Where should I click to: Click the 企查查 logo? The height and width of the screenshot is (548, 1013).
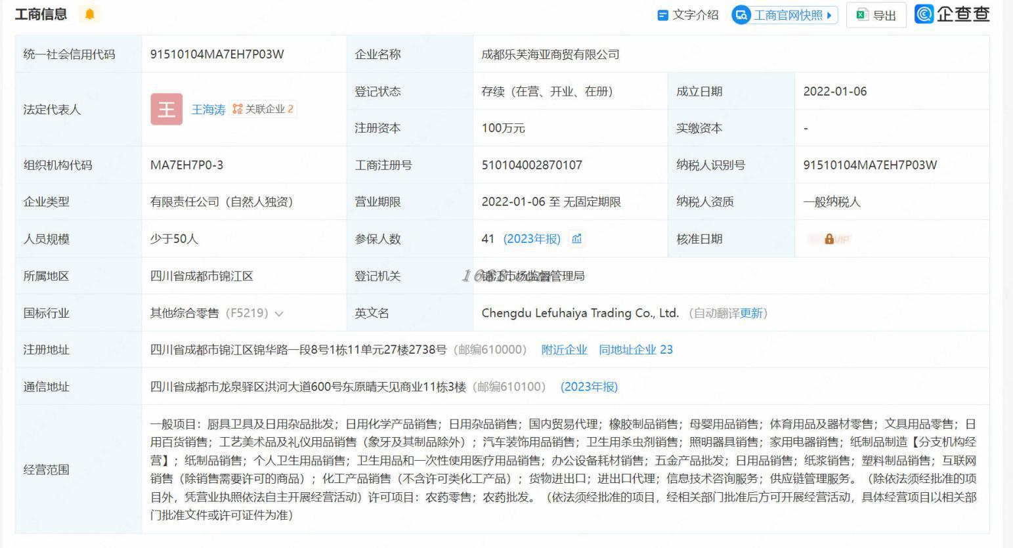click(x=953, y=14)
